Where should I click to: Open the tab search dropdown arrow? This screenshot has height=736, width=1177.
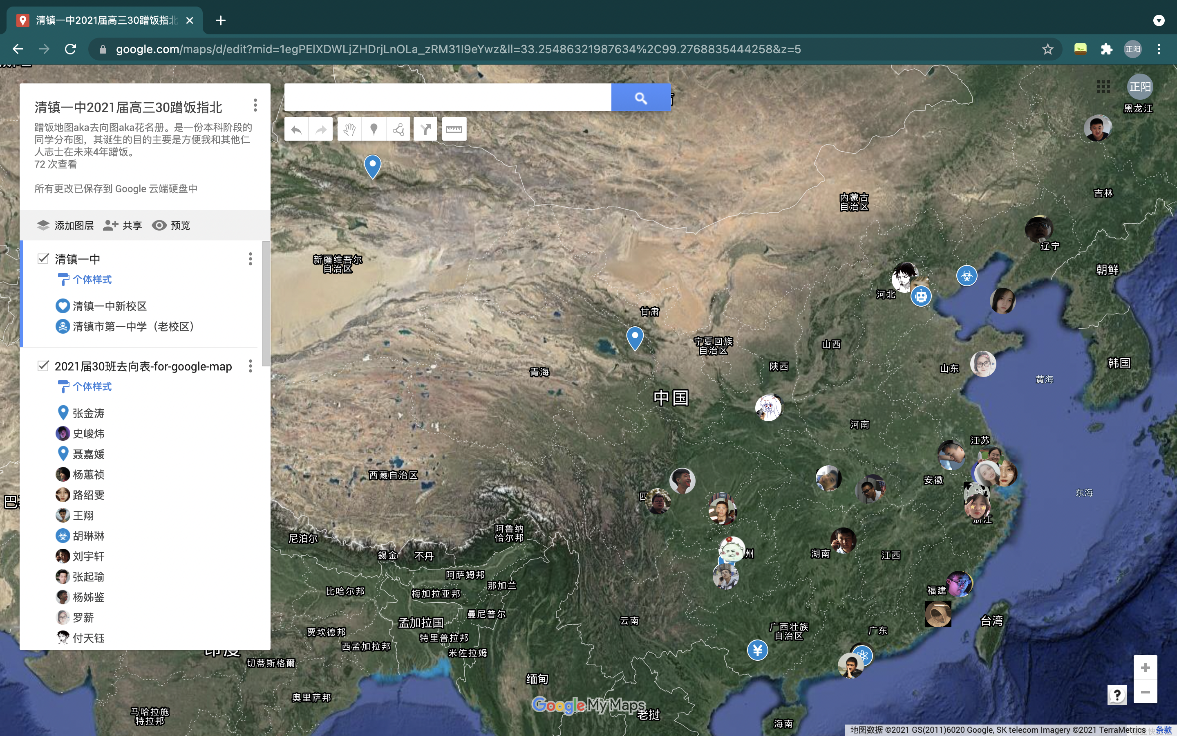pos(1159,20)
